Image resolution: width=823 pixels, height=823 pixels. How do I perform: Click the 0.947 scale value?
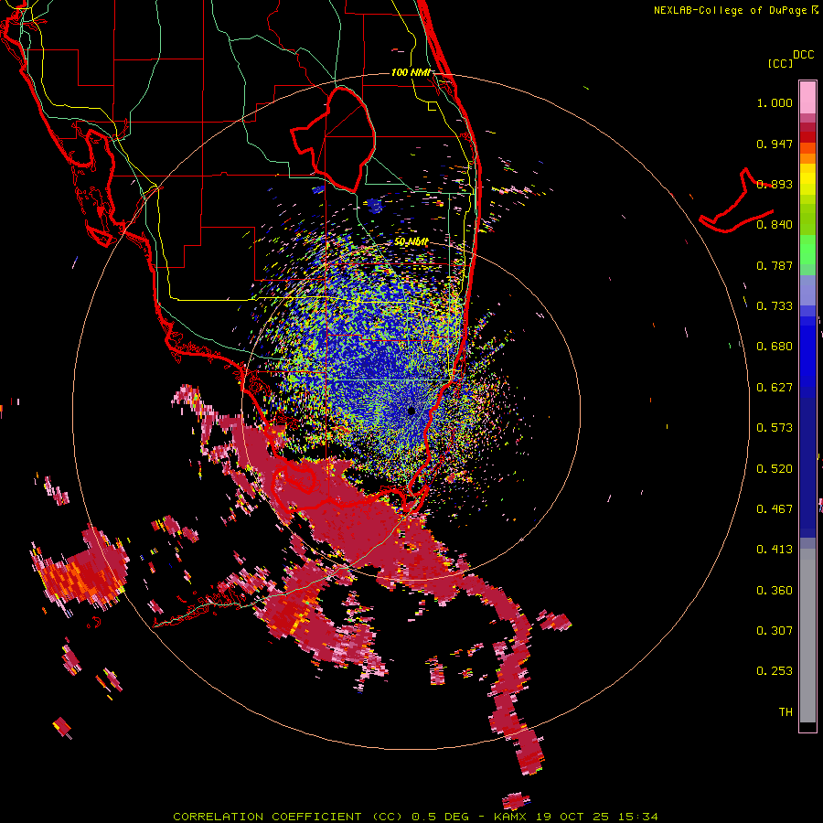[x=775, y=144]
